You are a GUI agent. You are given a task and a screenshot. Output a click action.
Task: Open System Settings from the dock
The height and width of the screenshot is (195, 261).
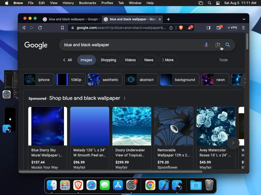(131, 185)
